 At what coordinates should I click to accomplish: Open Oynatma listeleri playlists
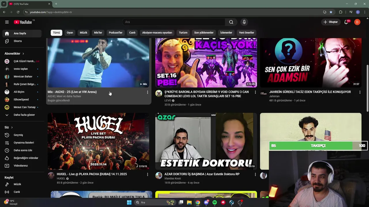[x=22, y=143]
